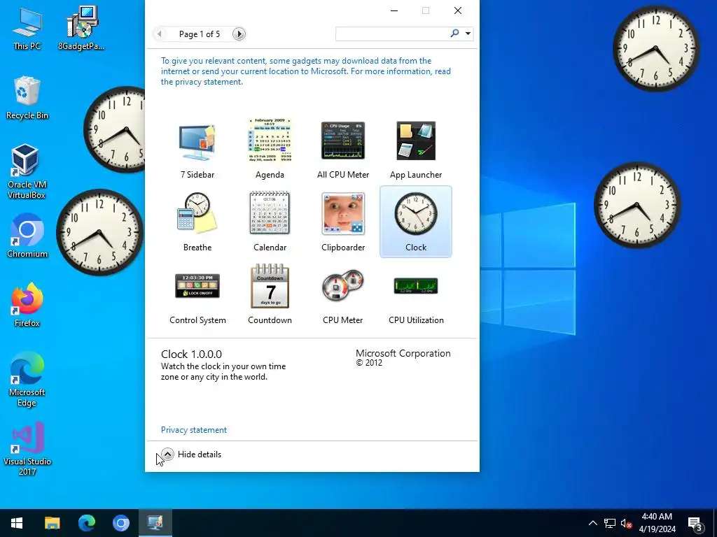
Task: Choose the All CPU Meter gadget
Action: click(343, 149)
